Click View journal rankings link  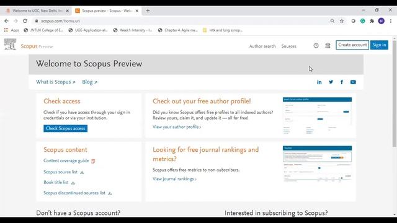coord(174,179)
